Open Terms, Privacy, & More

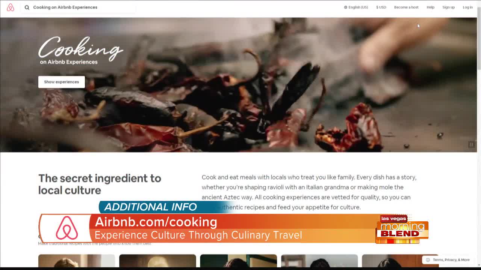click(x=451, y=260)
